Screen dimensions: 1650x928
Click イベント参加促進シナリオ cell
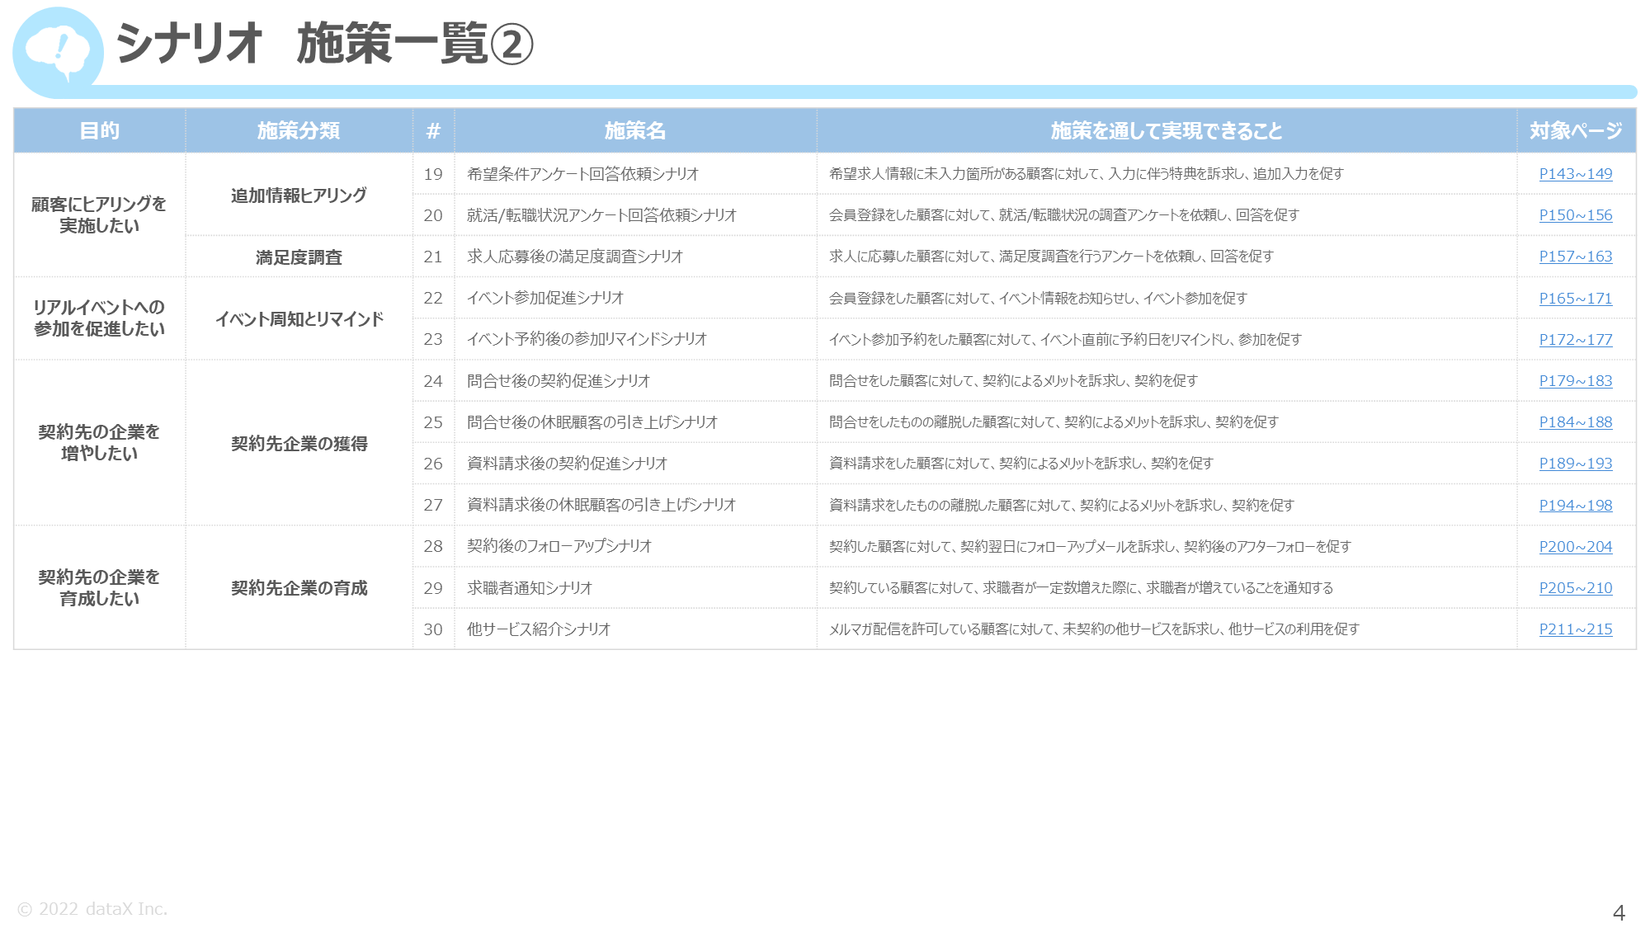point(635,298)
